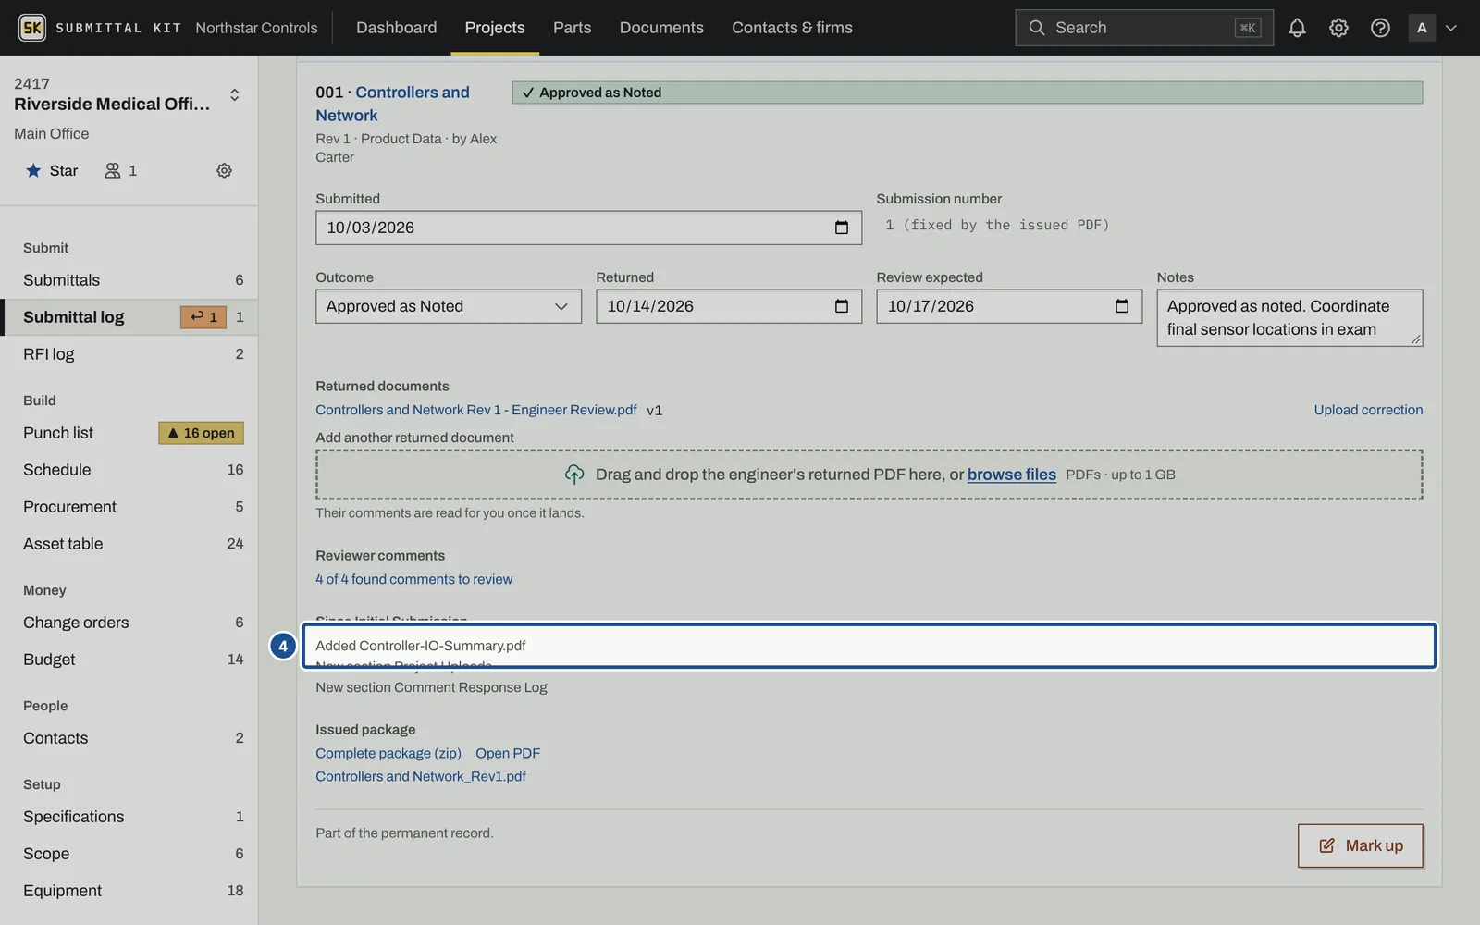Viewport: 1480px width, 925px height.
Task: Click the search field
Action: click(1143, 28)
